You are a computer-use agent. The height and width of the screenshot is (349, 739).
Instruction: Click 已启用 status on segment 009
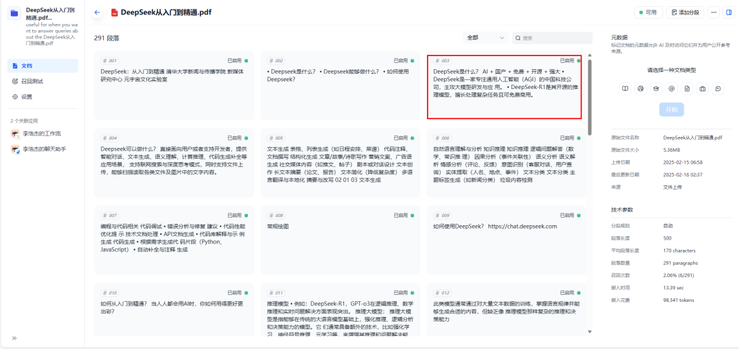click(570, 216)
